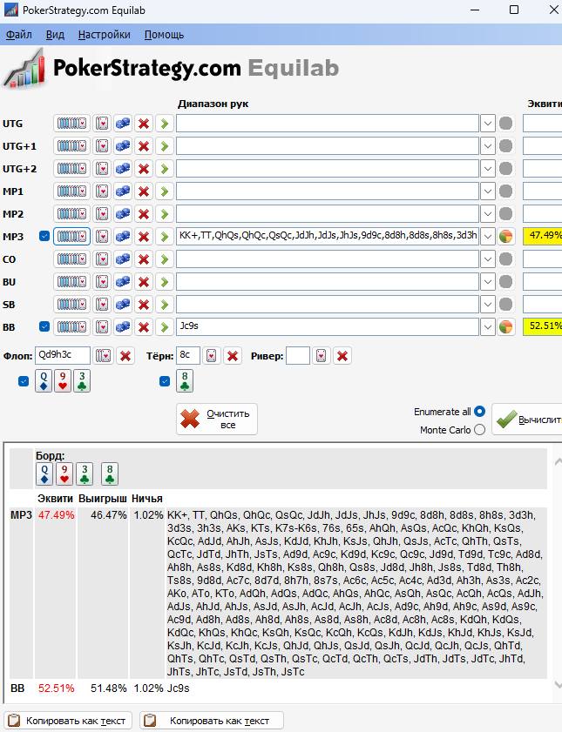562x732 pixels.
Task: Click MP3 range text field
Action: pyautogui.click(x=328, y=236)
